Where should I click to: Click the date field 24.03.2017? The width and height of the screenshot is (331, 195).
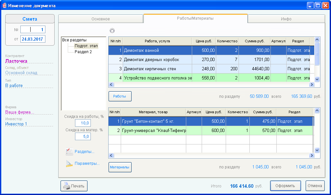pos(33,39)
